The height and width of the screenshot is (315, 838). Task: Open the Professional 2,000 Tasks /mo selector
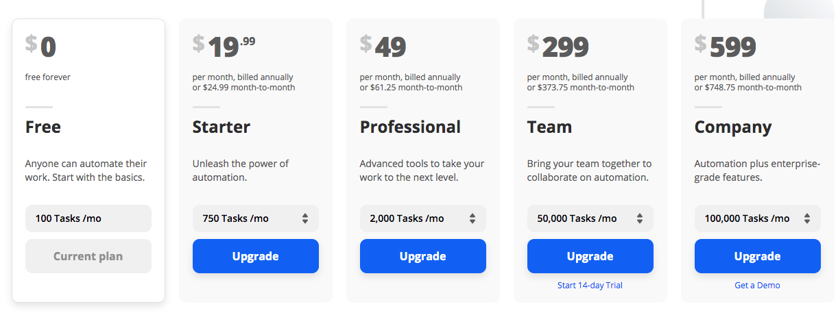point(423,218)
